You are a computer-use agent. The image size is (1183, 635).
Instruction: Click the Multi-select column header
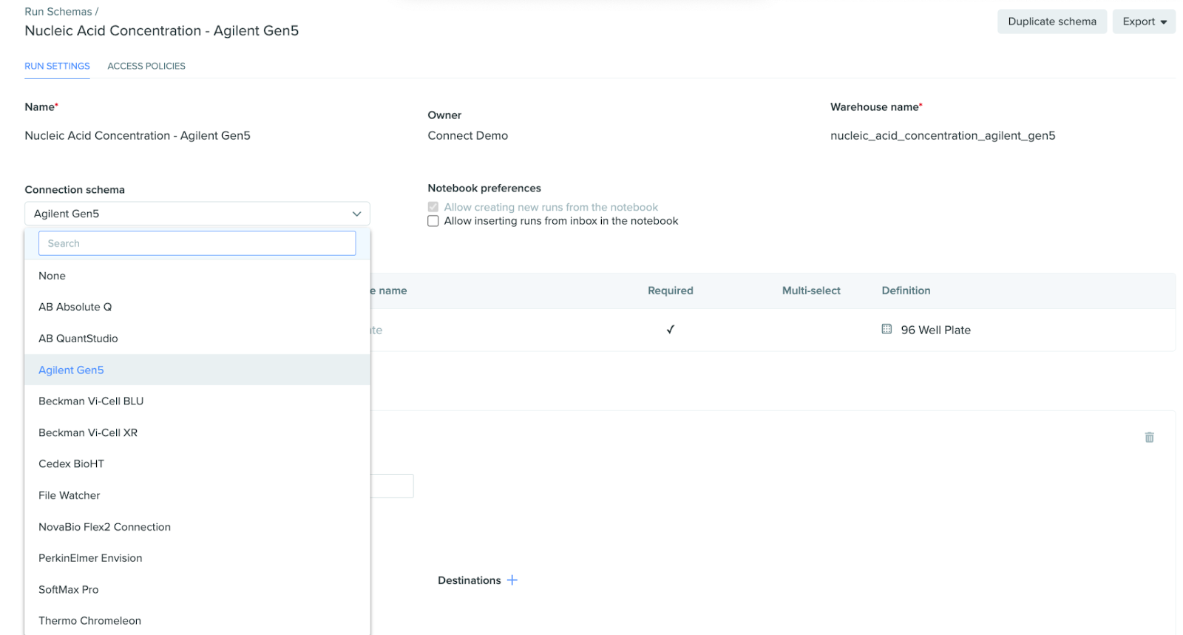pos(811,291)
